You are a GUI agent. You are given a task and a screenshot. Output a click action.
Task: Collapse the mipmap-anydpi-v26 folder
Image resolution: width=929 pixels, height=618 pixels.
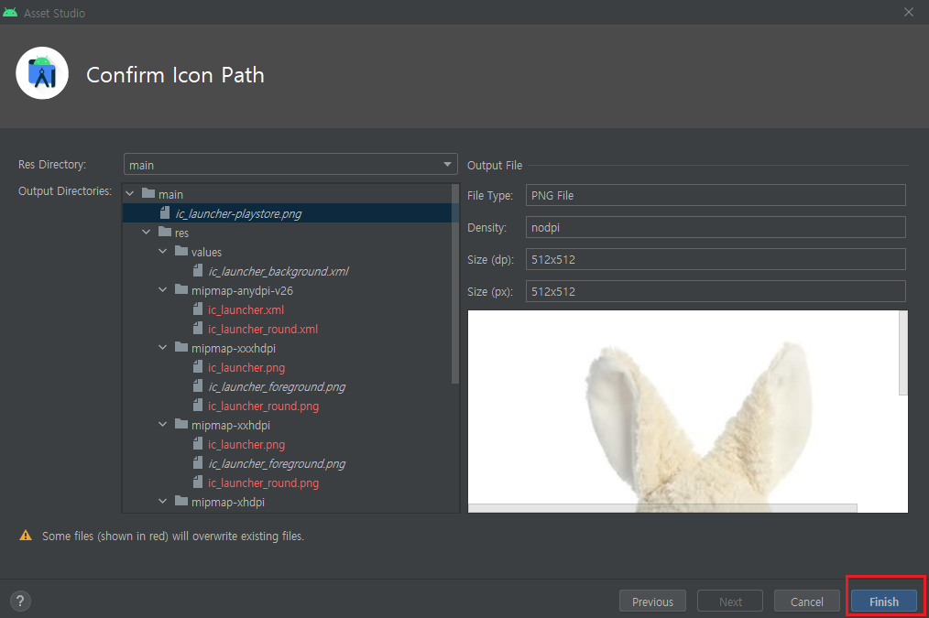163,290
